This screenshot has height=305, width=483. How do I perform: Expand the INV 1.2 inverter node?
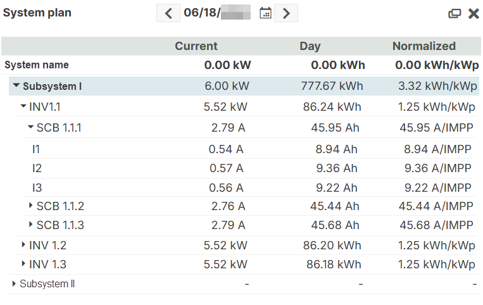[x=24, y=246]
